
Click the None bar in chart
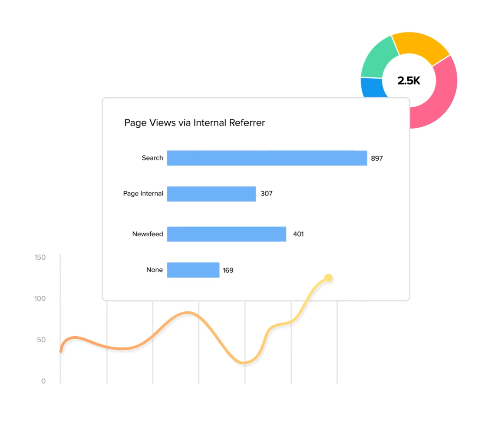click(x=193, y=270)
